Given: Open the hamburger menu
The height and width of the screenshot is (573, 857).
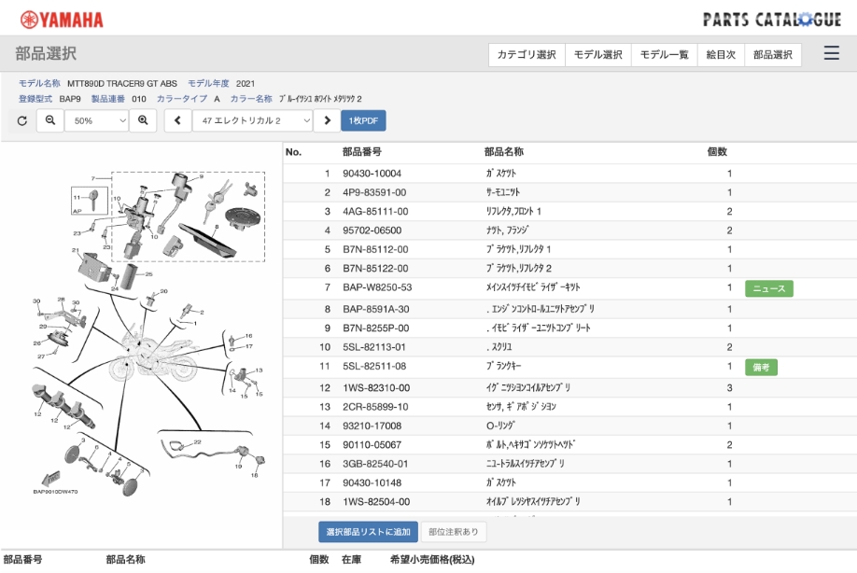Looking at the screenshot, I should pyautogui.click(x=831, y=54).
